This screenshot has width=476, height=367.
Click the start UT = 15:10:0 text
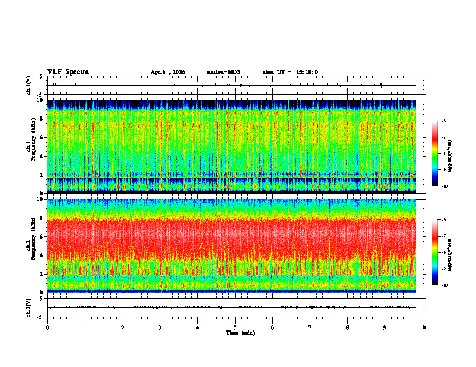click(x=290, y=72)
